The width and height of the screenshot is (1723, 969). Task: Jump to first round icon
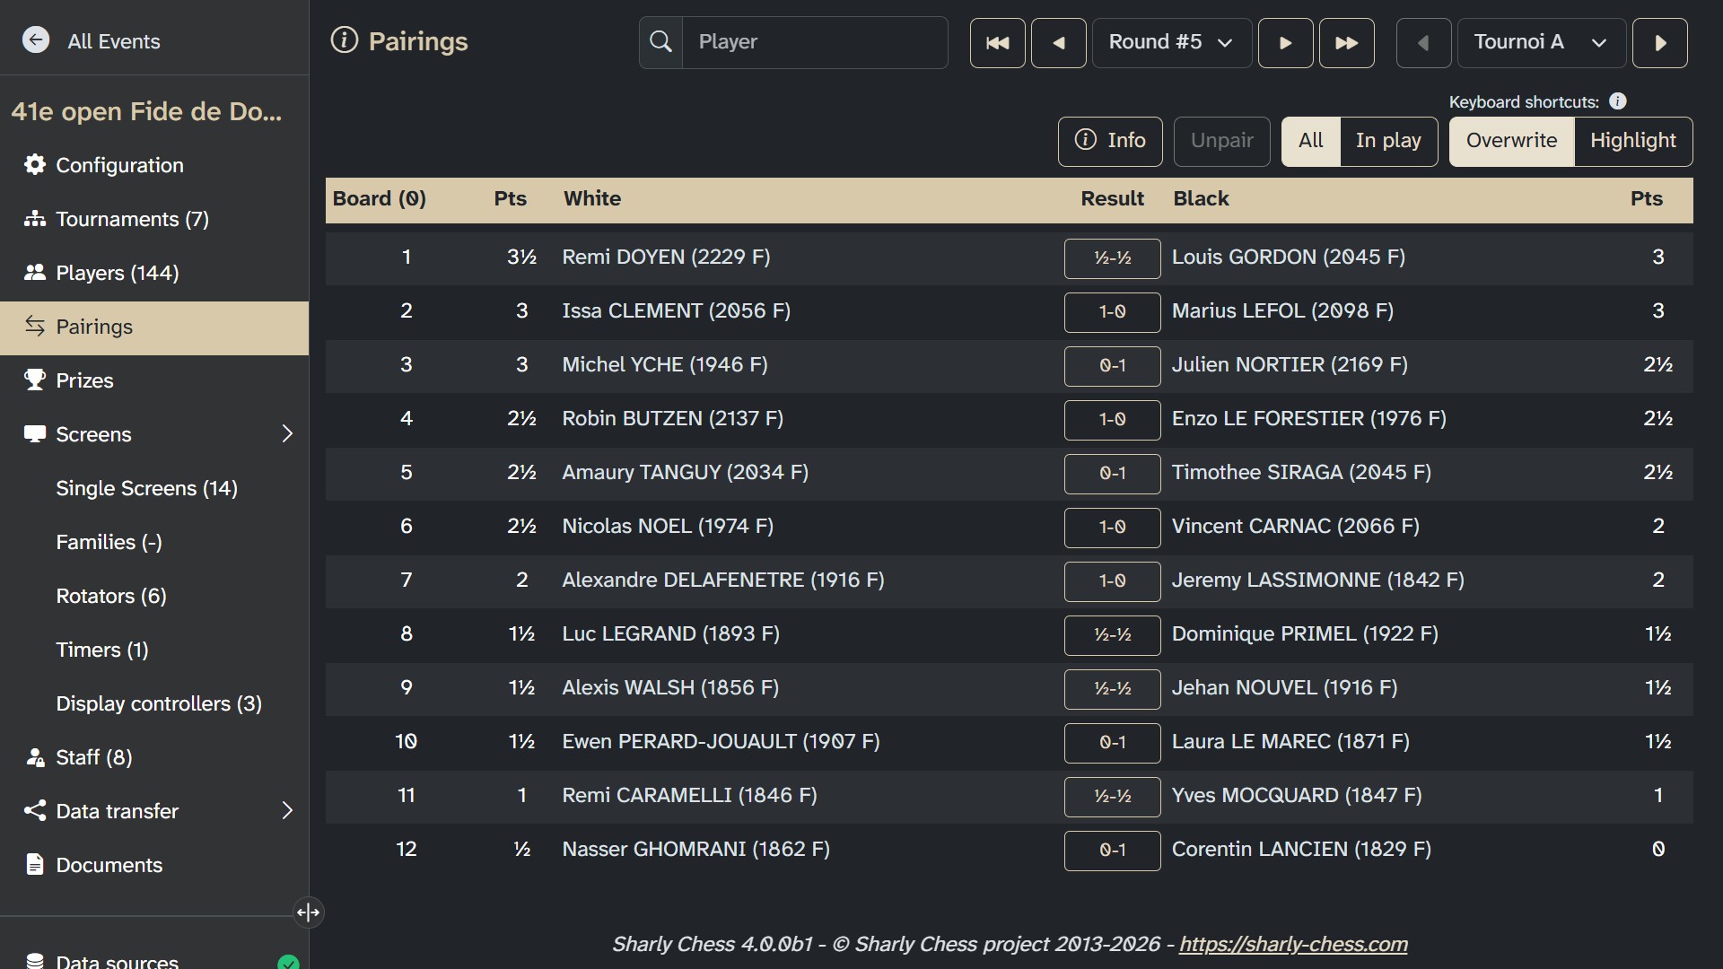(x=997, y=42)
